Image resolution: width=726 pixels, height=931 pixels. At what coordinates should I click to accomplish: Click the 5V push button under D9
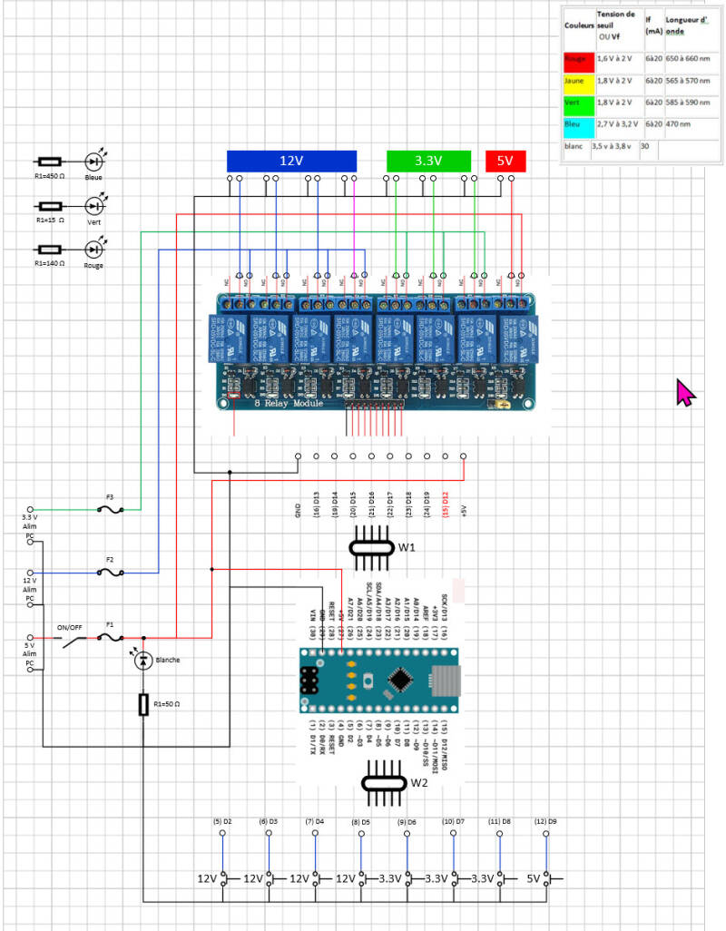[x=546, y=878]
